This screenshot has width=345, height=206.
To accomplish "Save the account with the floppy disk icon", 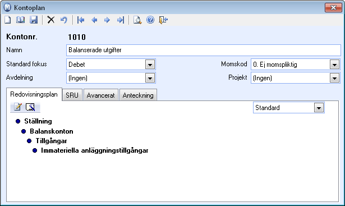I will 34,20.
